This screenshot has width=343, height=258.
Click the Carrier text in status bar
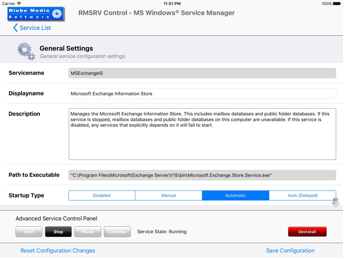pos(9,4)
